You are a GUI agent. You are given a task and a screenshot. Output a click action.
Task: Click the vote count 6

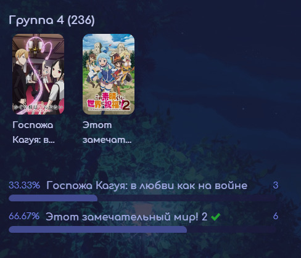(276, 216)
